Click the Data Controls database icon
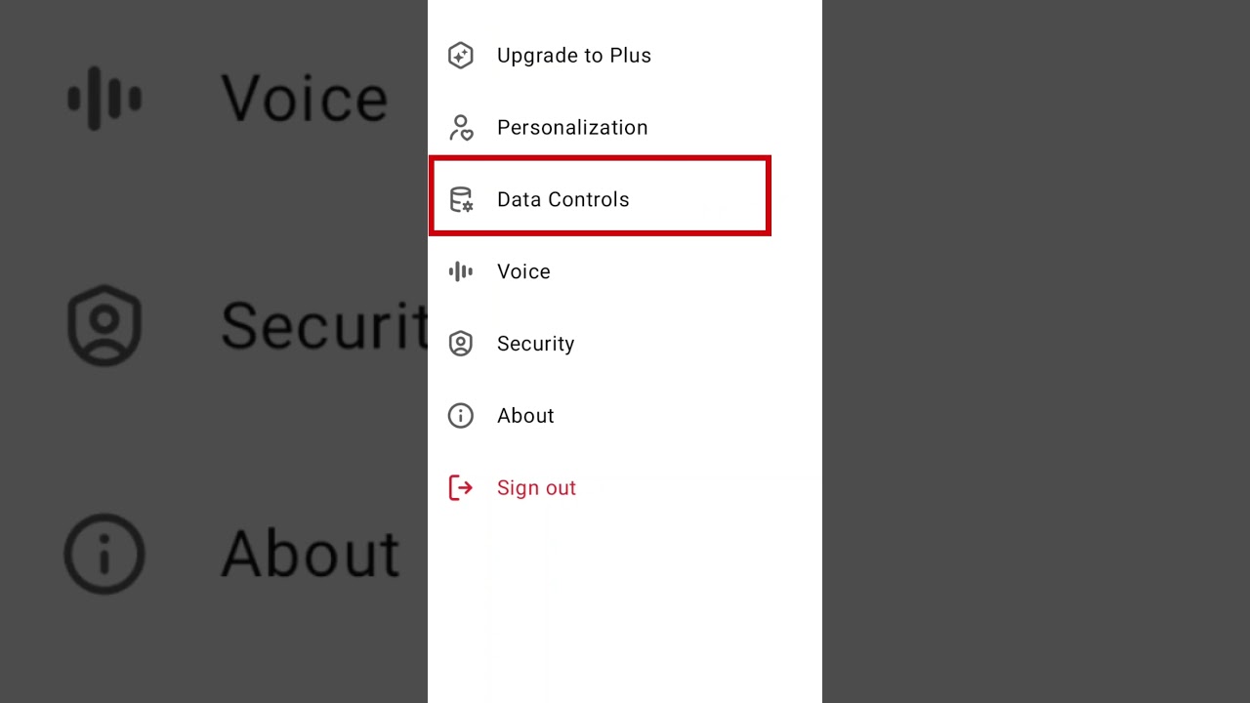Image resolution: width=1250 pixels, height=703 pixels. pyautogui.click(x=460, y=200)
